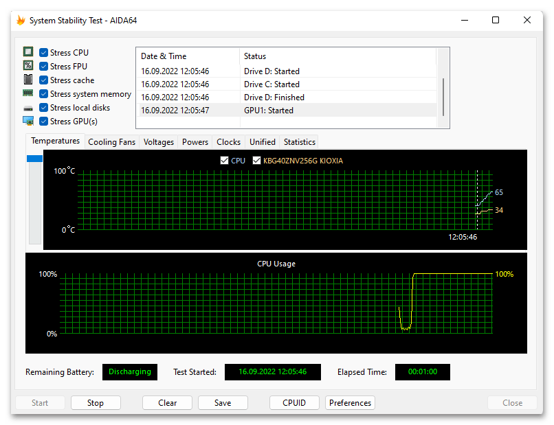This screenshot has width=554, height=425.
Task: Hide the CPU temperature graph line
Action: [223, 161]
